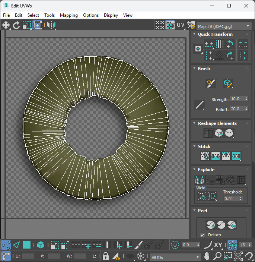Open the Select menu
The width and height of the screenshot is (255, 262).
[x=33, y=15]
